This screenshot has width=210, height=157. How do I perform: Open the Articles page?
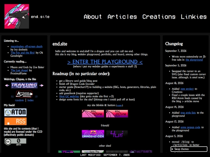tap(122, 17)
